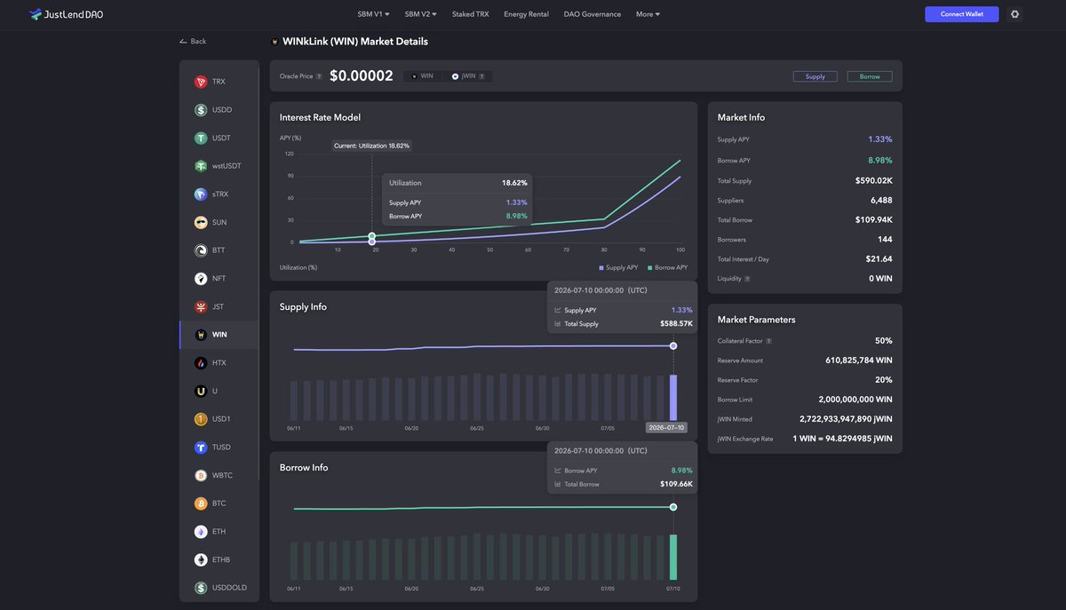The width and height of the screenshot is (1066, 610).
Task: Select the USDDOLD token icon
Action: coord(201,588)
